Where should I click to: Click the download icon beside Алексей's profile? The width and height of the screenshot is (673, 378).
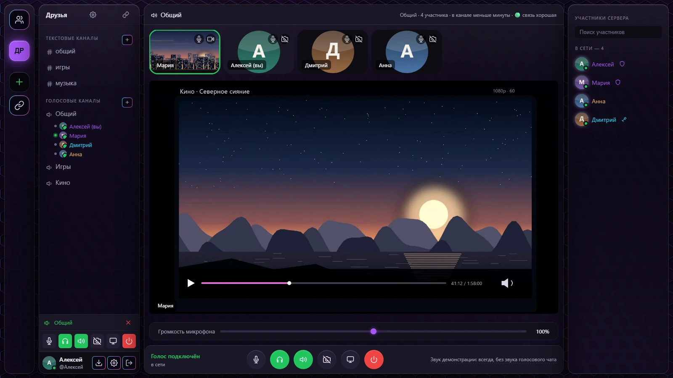tap(99, 363)
